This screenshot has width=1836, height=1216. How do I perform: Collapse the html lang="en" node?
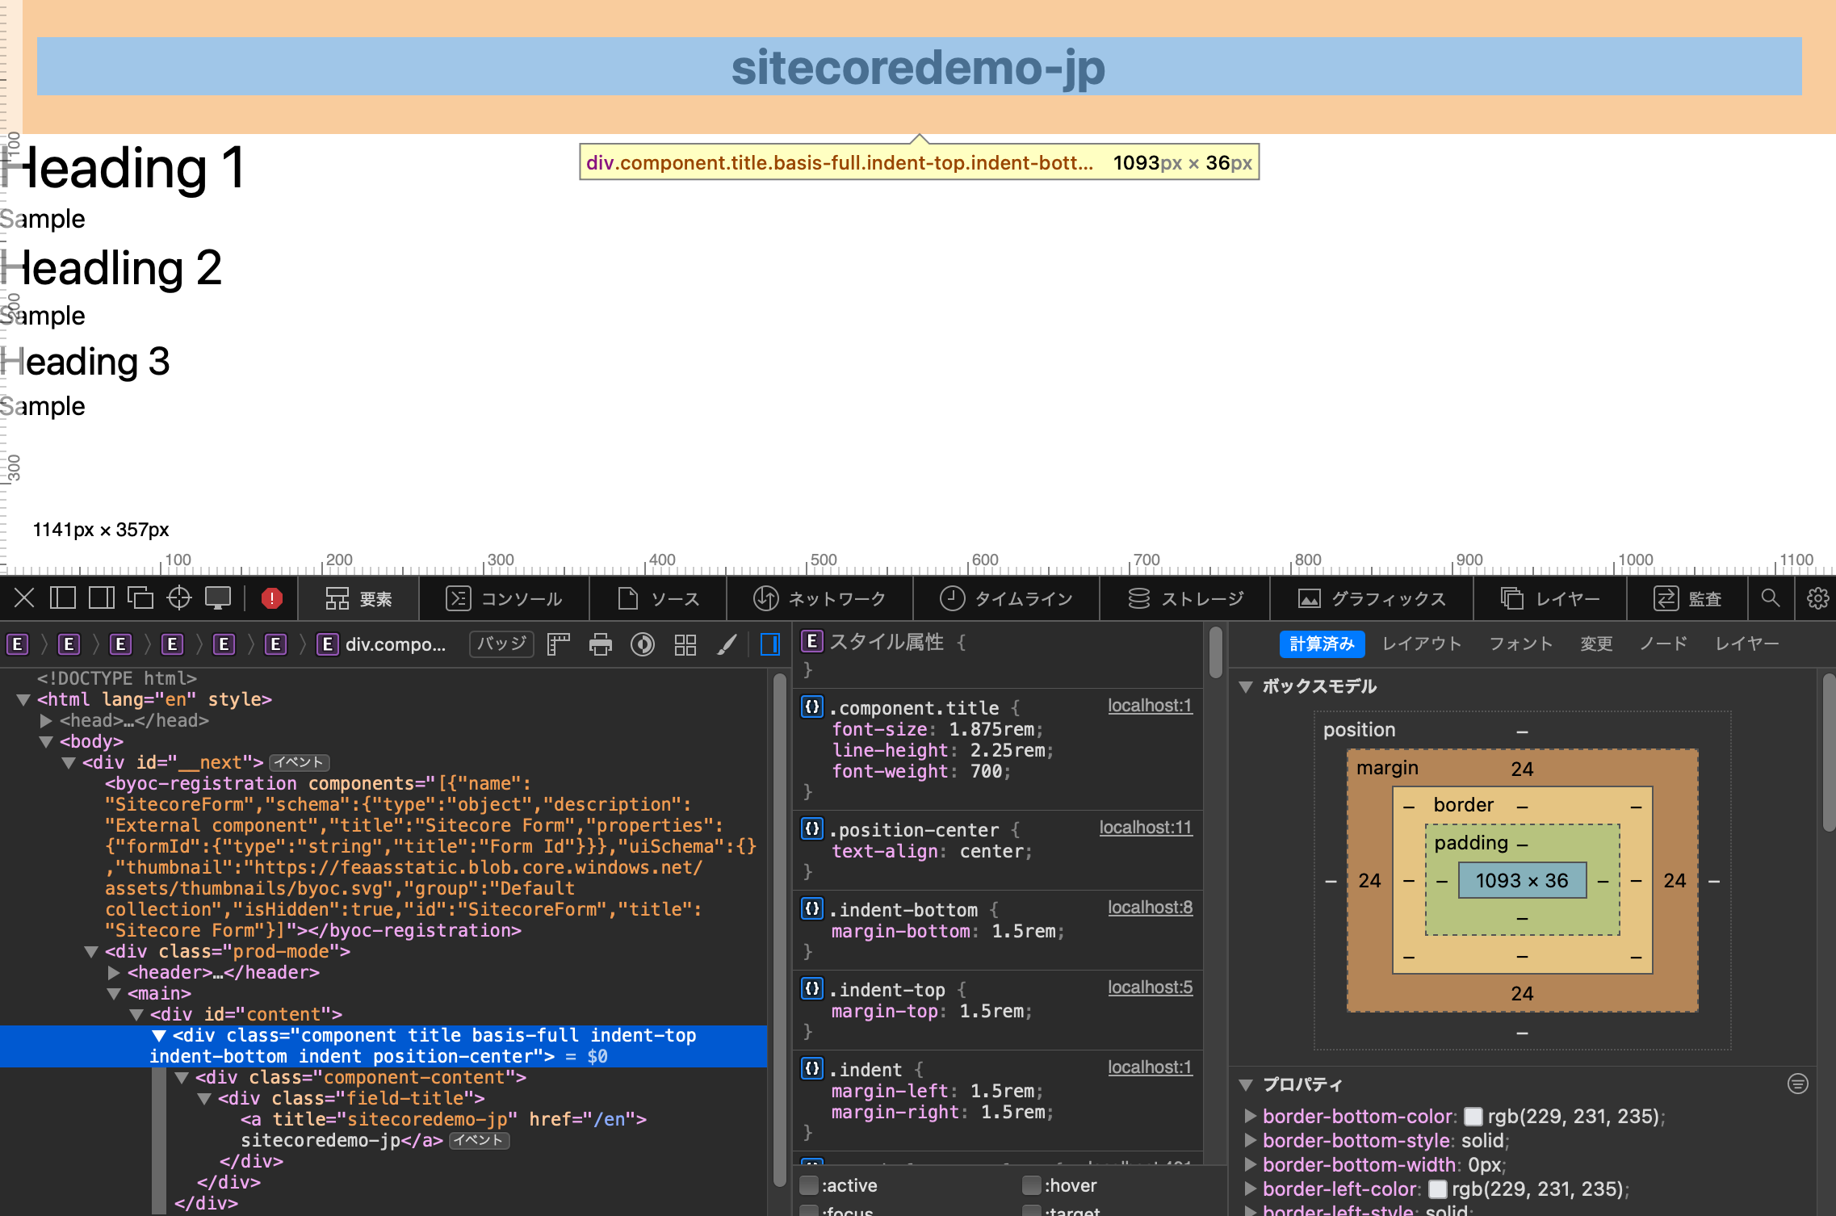[x=23, y=699]
